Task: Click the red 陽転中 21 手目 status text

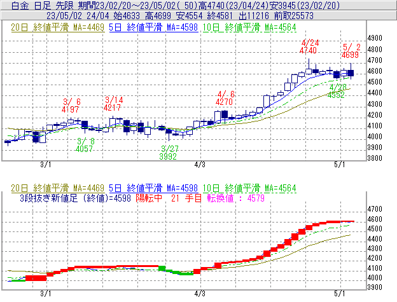Action: (169, 198)
